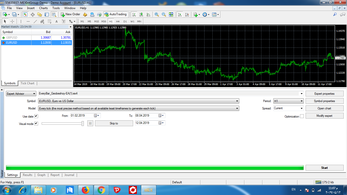Open the expert file selection dropdown
Image resolution: width=347 pixels, height=195 pixels.
[302, 94]
